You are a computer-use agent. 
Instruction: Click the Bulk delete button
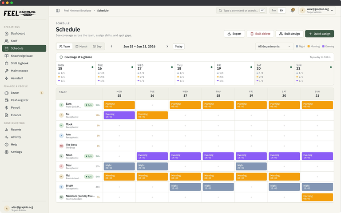coord(260,34)
